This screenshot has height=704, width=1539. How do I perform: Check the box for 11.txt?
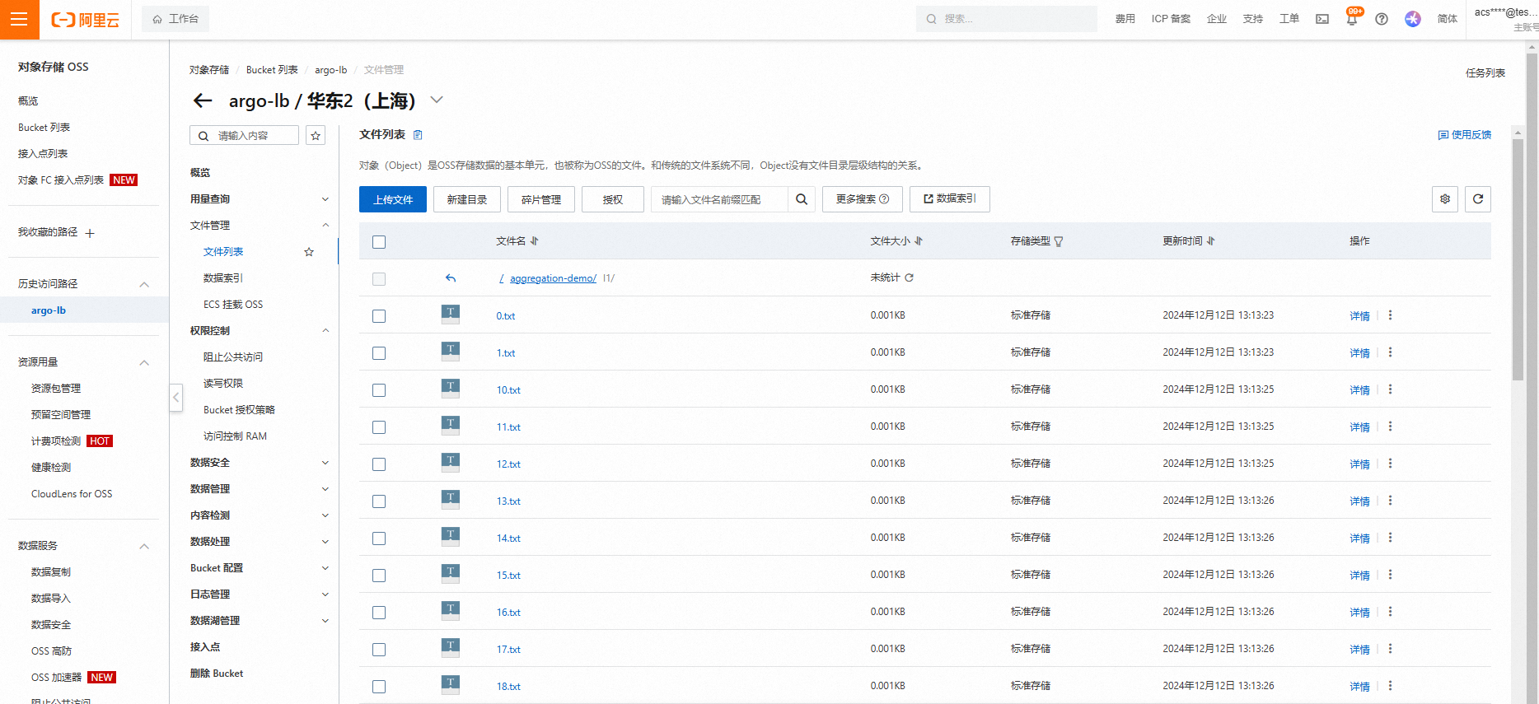(x=379, y=427)
